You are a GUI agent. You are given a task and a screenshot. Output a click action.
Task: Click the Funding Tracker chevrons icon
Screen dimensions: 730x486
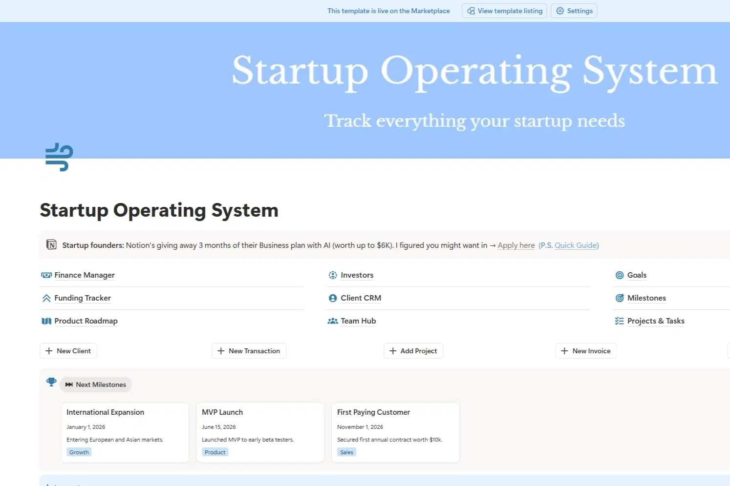click(x=46, y=298)
